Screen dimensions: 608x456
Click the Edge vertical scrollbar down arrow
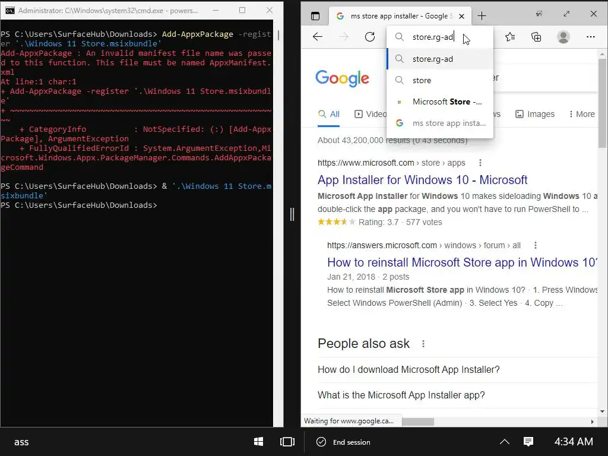[x=602, y=411]
